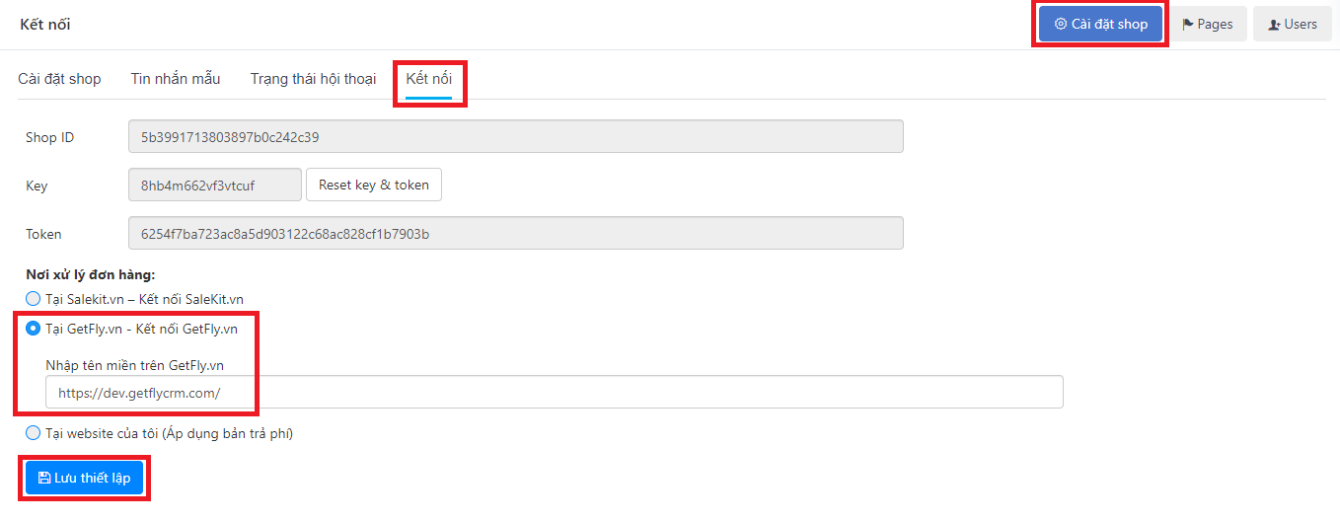Select the Kết nối tab
This screenshot has height=521, width=1340.
tap(429, 79)
